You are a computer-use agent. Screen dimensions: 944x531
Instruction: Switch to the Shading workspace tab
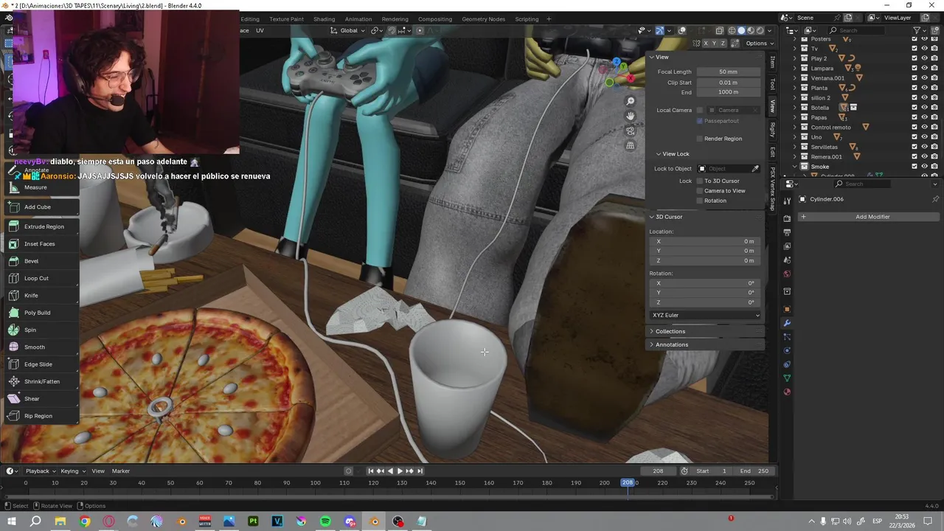tap(324, 19)
